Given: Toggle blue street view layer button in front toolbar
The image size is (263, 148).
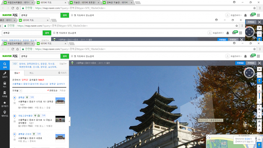Looking at the screenshot, I should (x=259, y=81).
